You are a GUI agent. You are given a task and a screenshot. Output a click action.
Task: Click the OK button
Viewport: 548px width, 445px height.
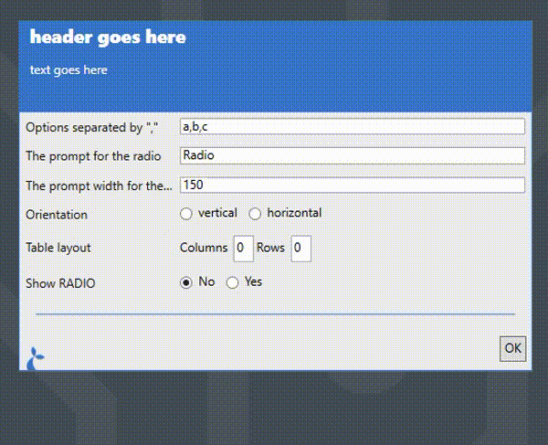[x=512, y=348]
